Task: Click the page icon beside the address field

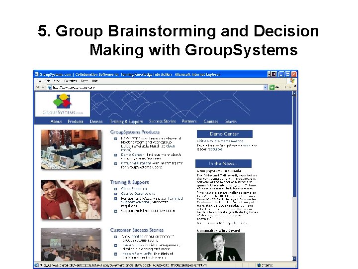Action: coord(50,87)
